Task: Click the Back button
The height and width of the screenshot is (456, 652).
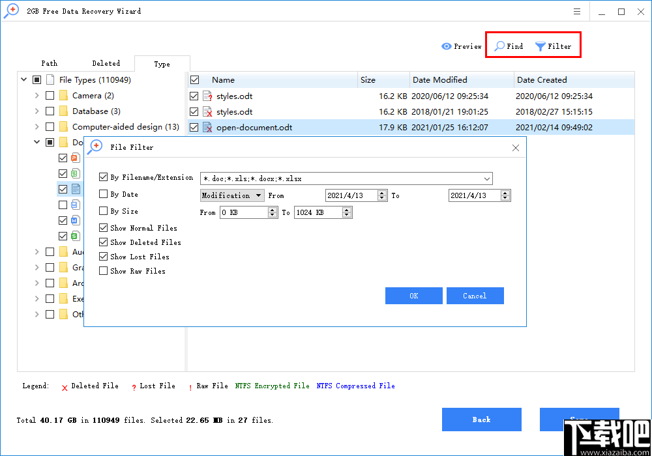Action: pyautogui.click(x=482, y=420)
